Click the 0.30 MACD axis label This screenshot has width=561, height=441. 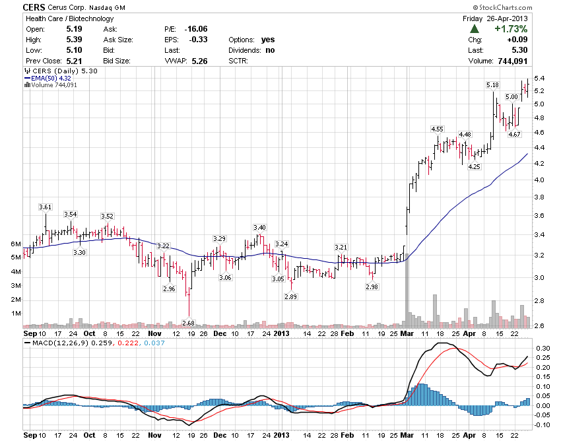tap(543, 349)
